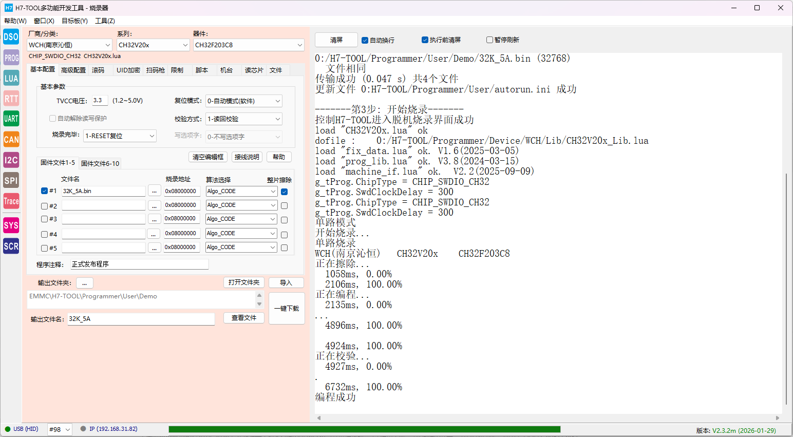The height and width of the screenshot is (437, 793).
Task: Open the 厂商/分类 WCH dropdown
Action: tap(69, 45)
